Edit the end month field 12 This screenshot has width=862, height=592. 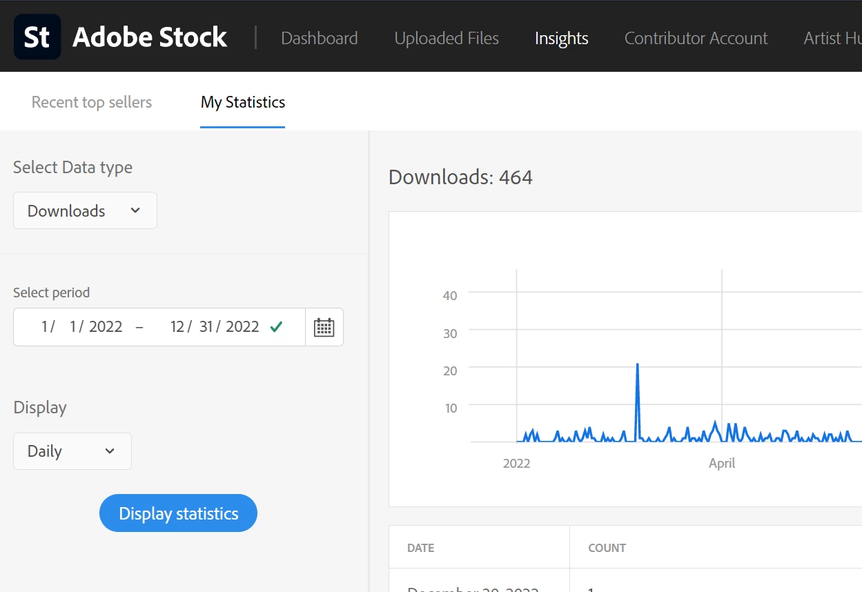(177, 327)
